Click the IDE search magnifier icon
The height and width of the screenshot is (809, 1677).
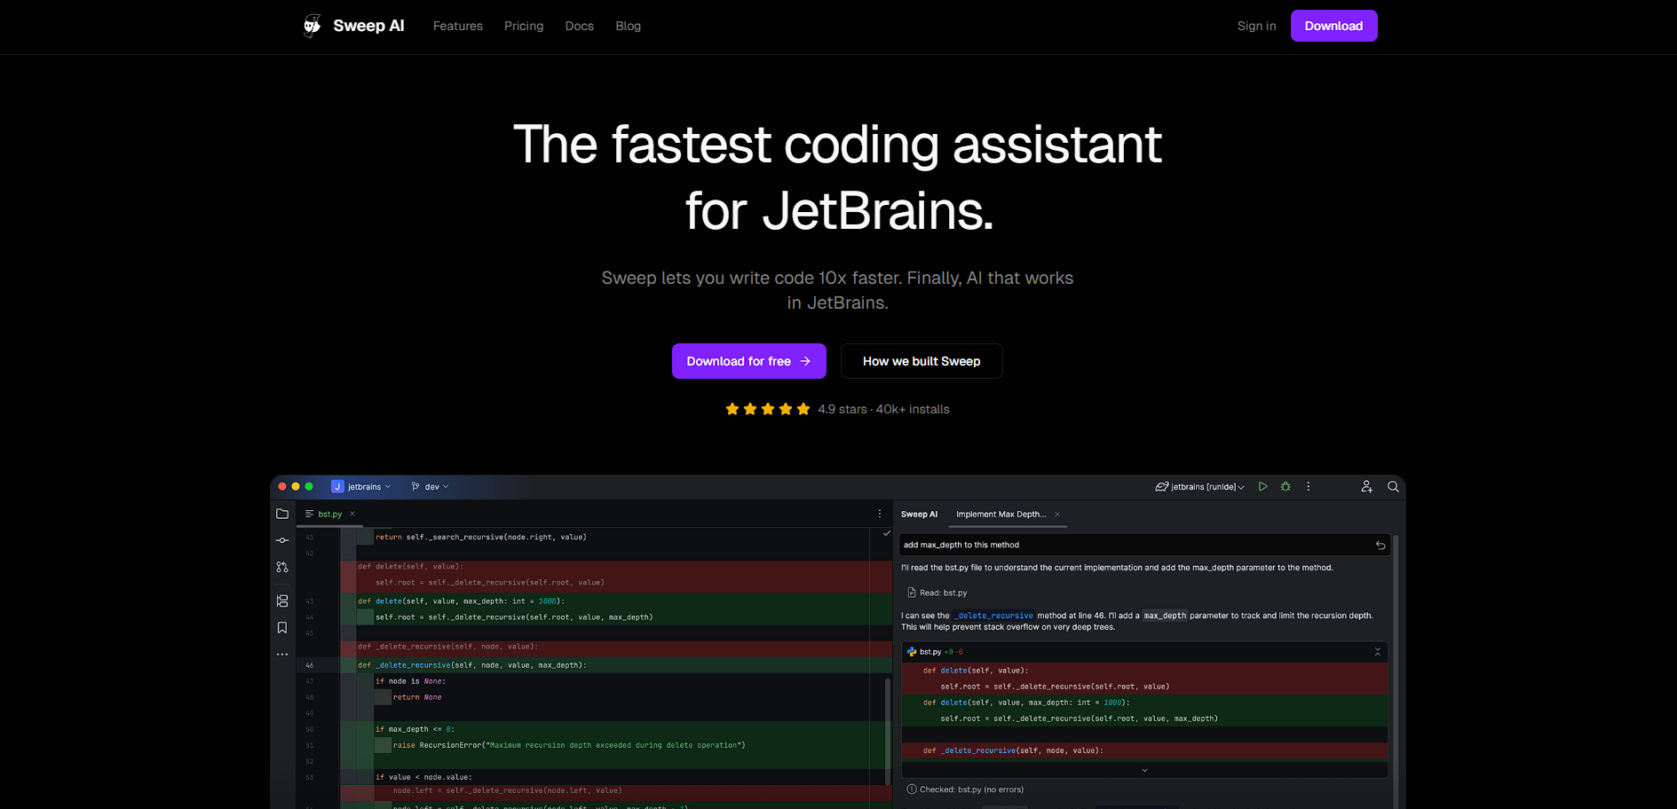coord(1393,486)
